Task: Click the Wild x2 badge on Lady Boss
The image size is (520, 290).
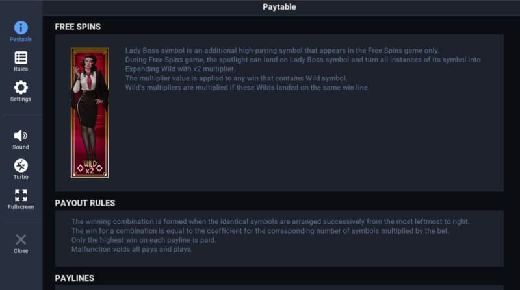Action: tap(90, 167)
